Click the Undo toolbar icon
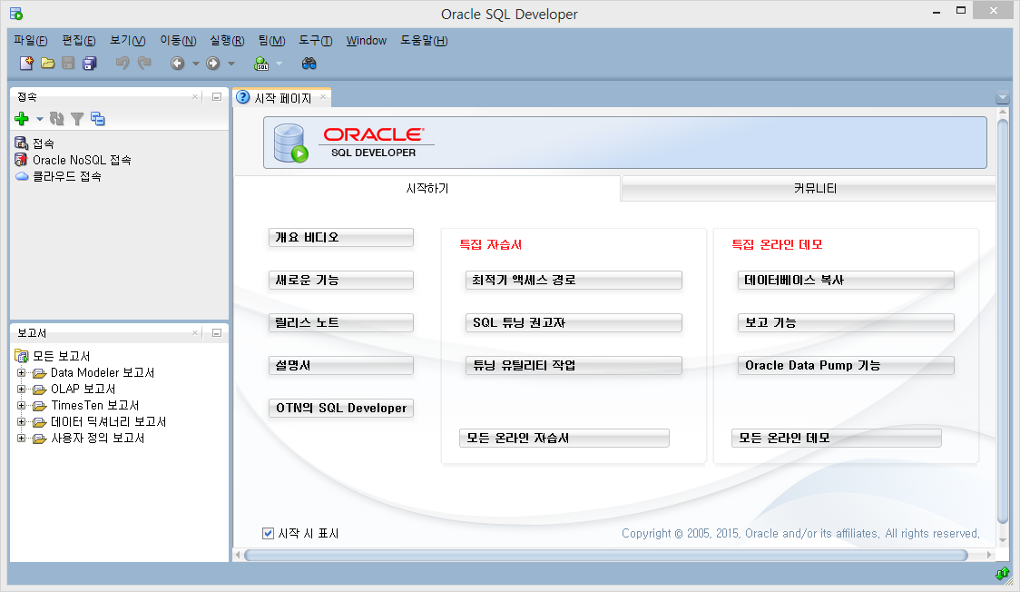This screenshot has height=592, width=1020. [123, 63]
